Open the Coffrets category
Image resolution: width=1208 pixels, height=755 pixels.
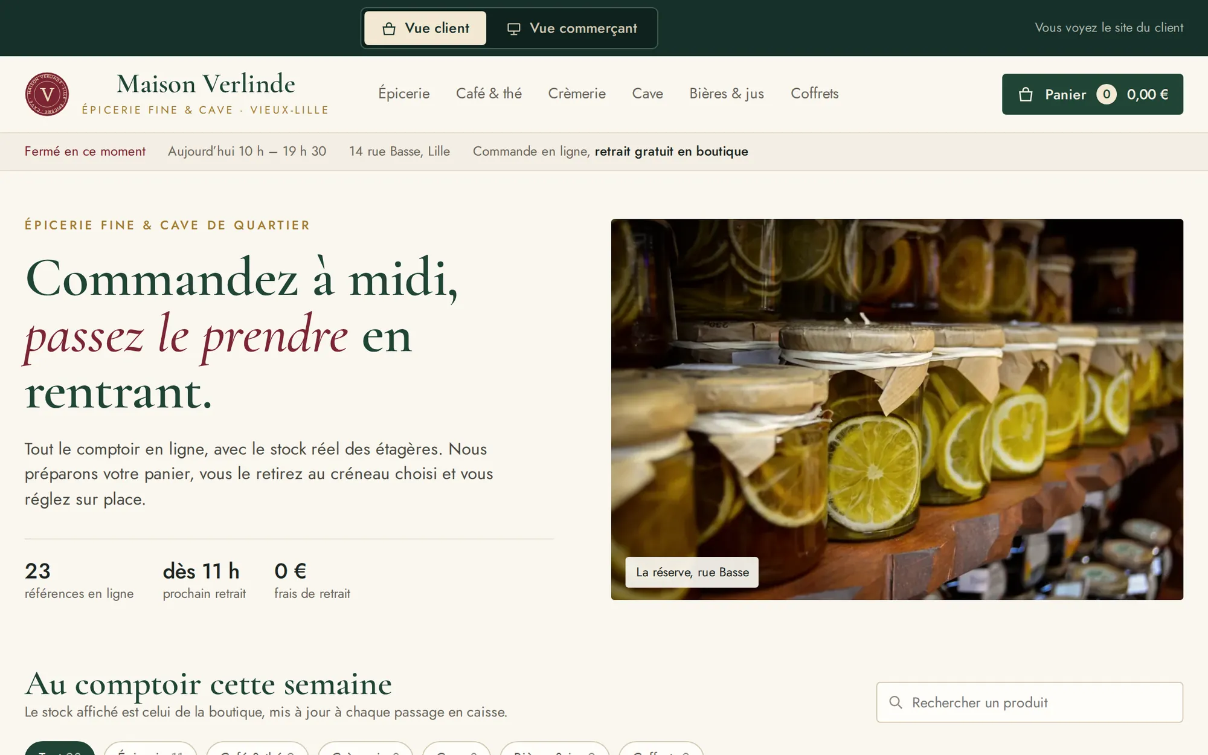click(x=815, y=94)
